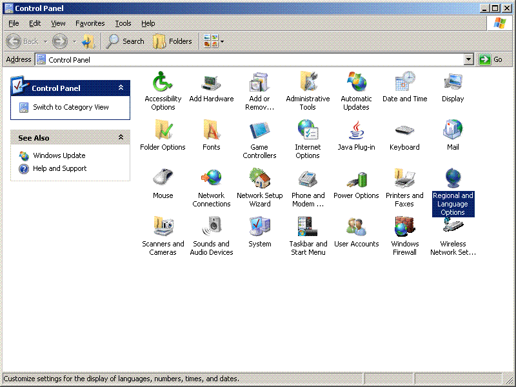Select the Mail icon
Screen dimensions: 516x387
(453, 130)
